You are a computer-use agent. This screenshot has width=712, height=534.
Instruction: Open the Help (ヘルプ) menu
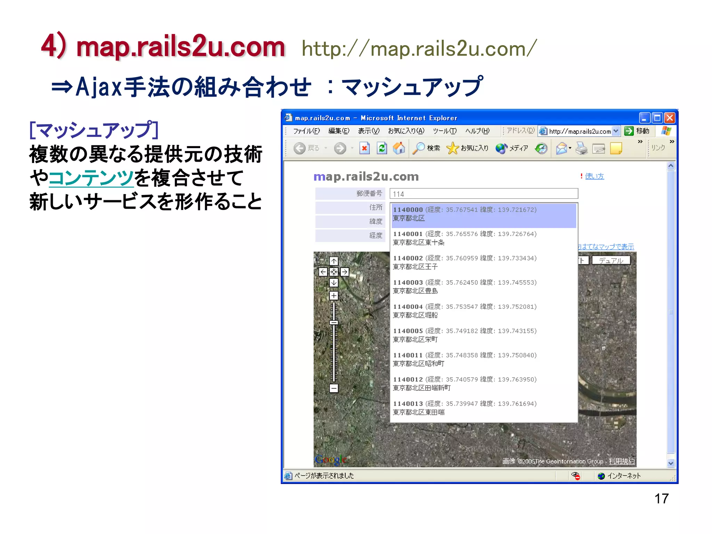477,131
